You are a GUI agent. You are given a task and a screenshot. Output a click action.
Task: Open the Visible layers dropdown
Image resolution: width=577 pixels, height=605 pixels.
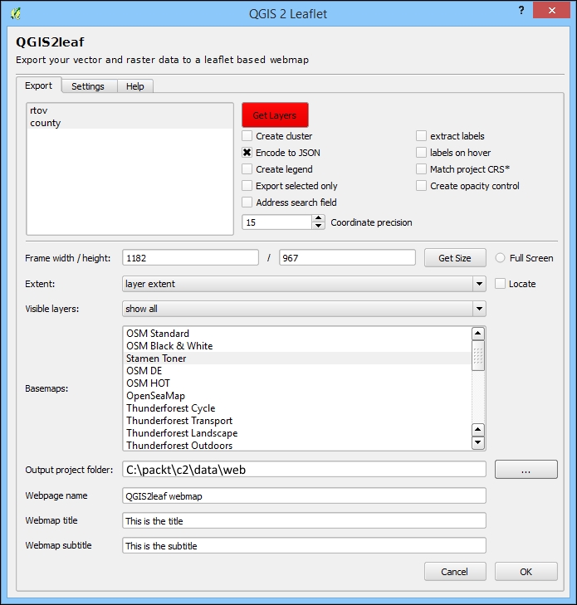304,309
